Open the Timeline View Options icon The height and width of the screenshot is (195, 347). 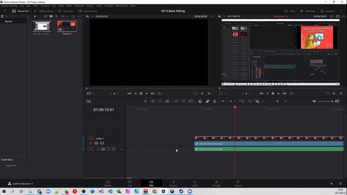pyautogui.click(x=88, y=101)
